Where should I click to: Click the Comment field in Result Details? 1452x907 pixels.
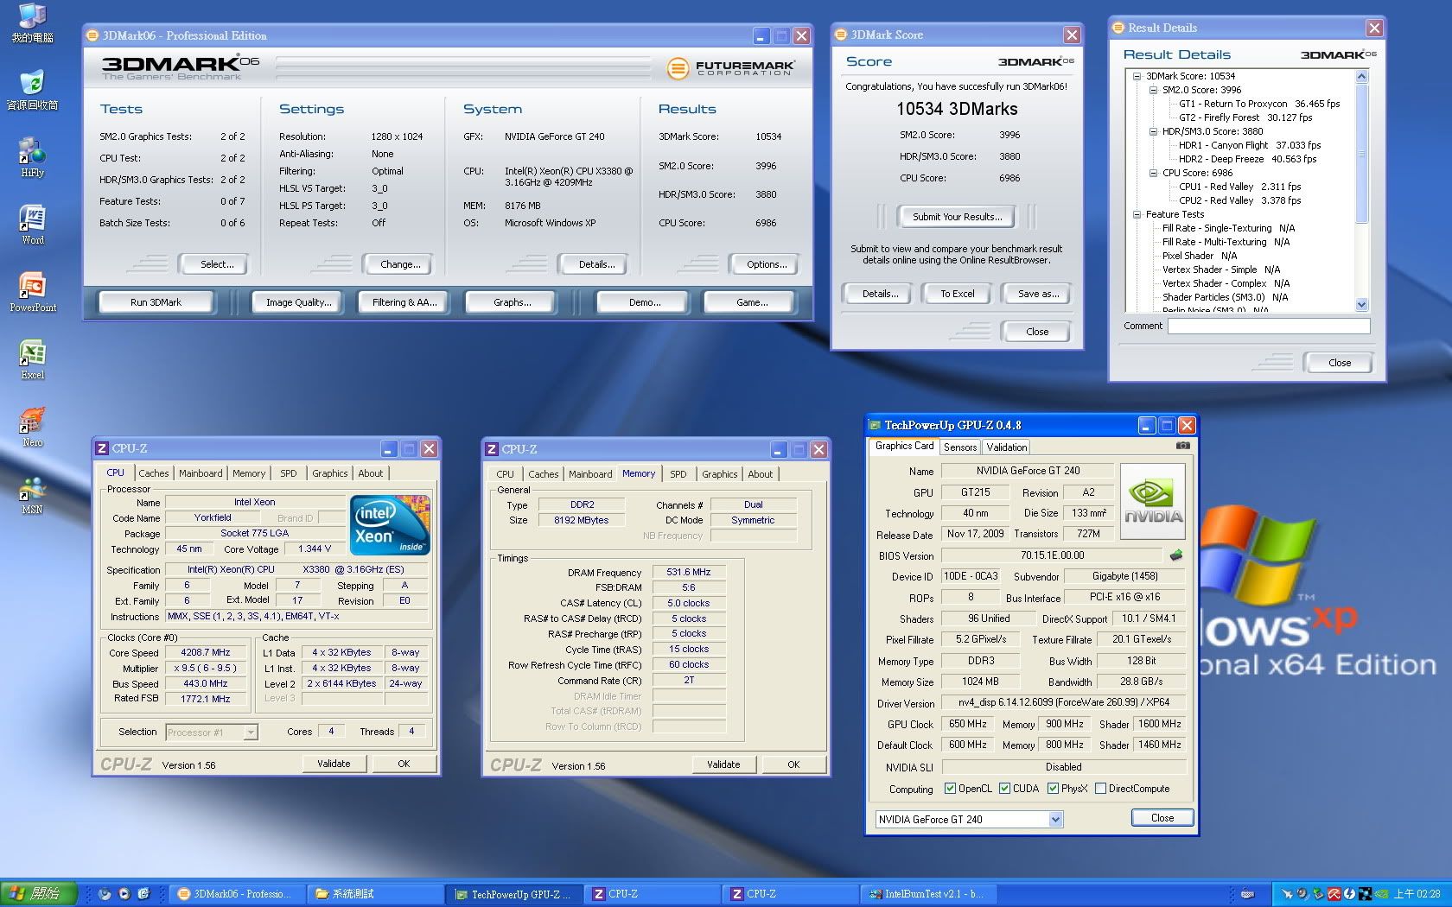tap(1269, 326)
